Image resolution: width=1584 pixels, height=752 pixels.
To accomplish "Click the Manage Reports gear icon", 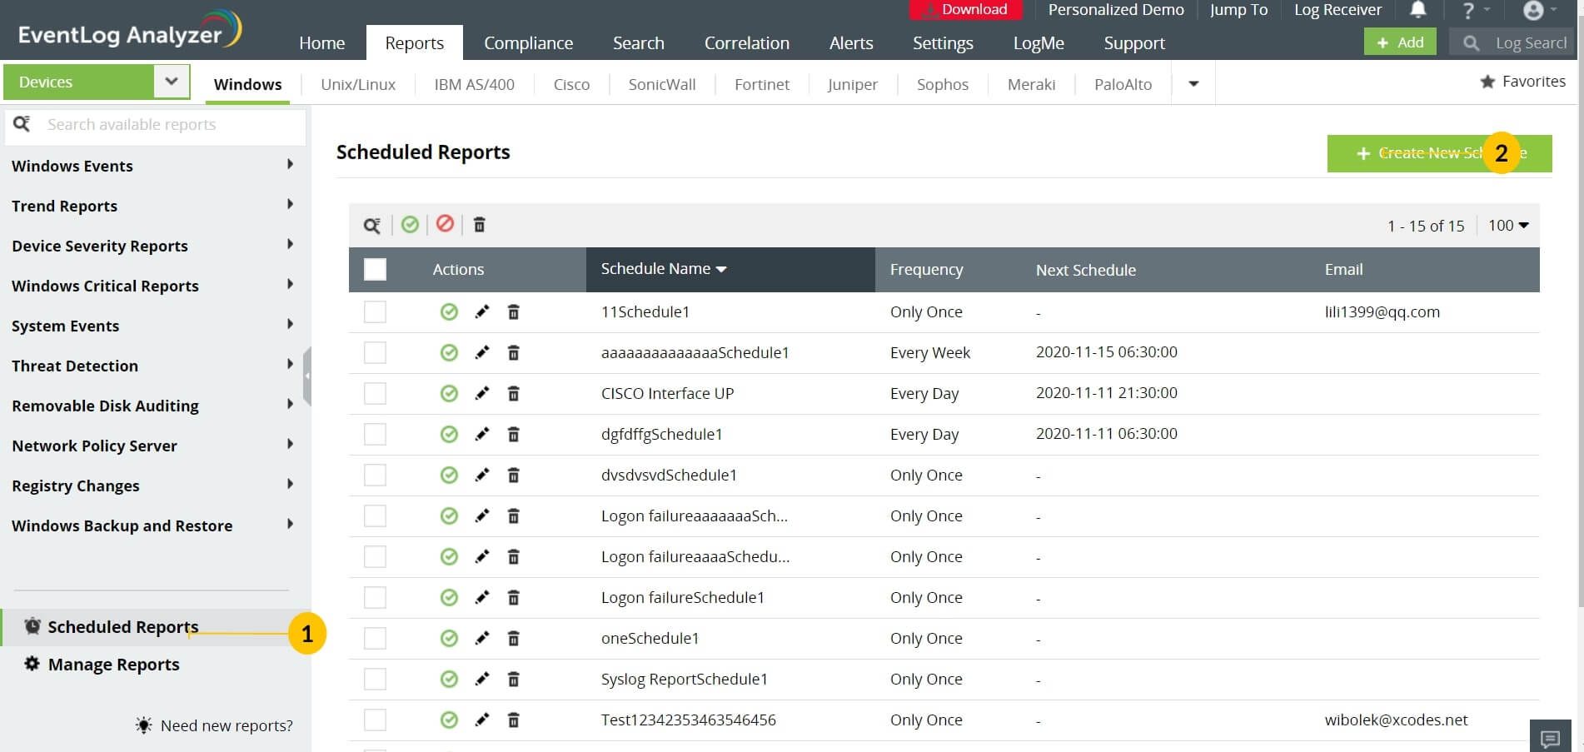I will point(32,664).
